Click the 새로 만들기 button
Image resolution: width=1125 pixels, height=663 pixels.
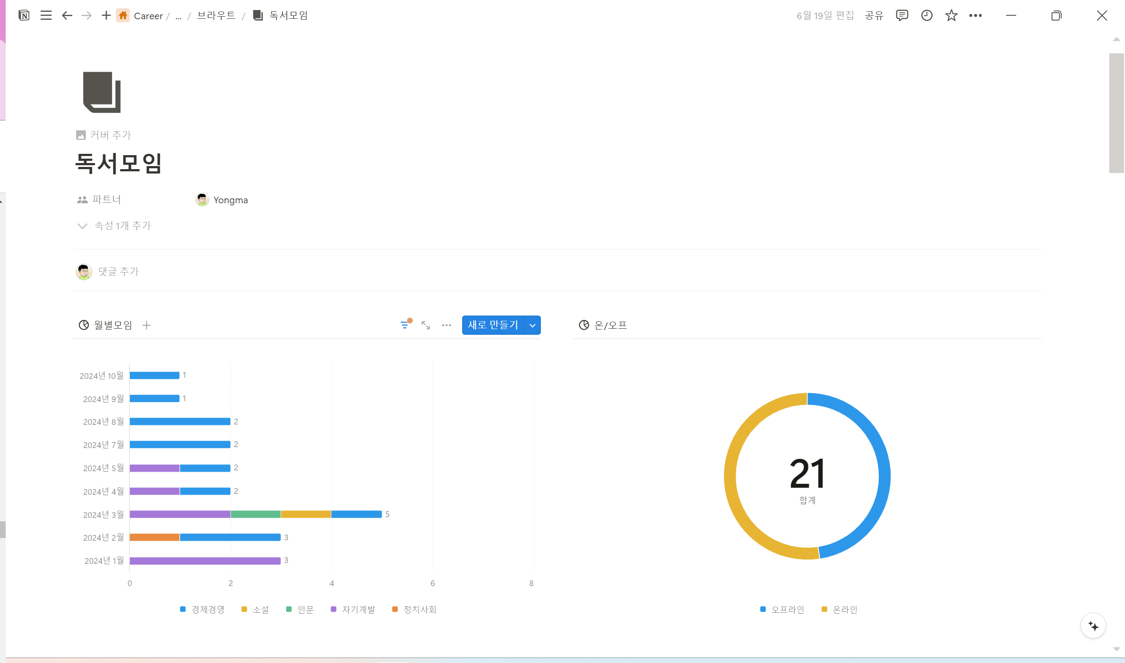point(493,325)
